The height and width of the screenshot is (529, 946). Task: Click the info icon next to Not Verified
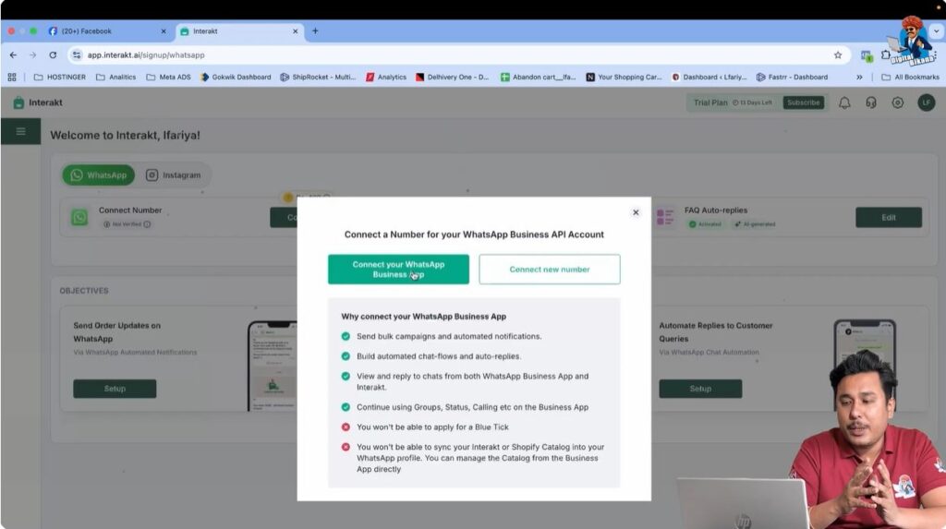tap(147, 224)
